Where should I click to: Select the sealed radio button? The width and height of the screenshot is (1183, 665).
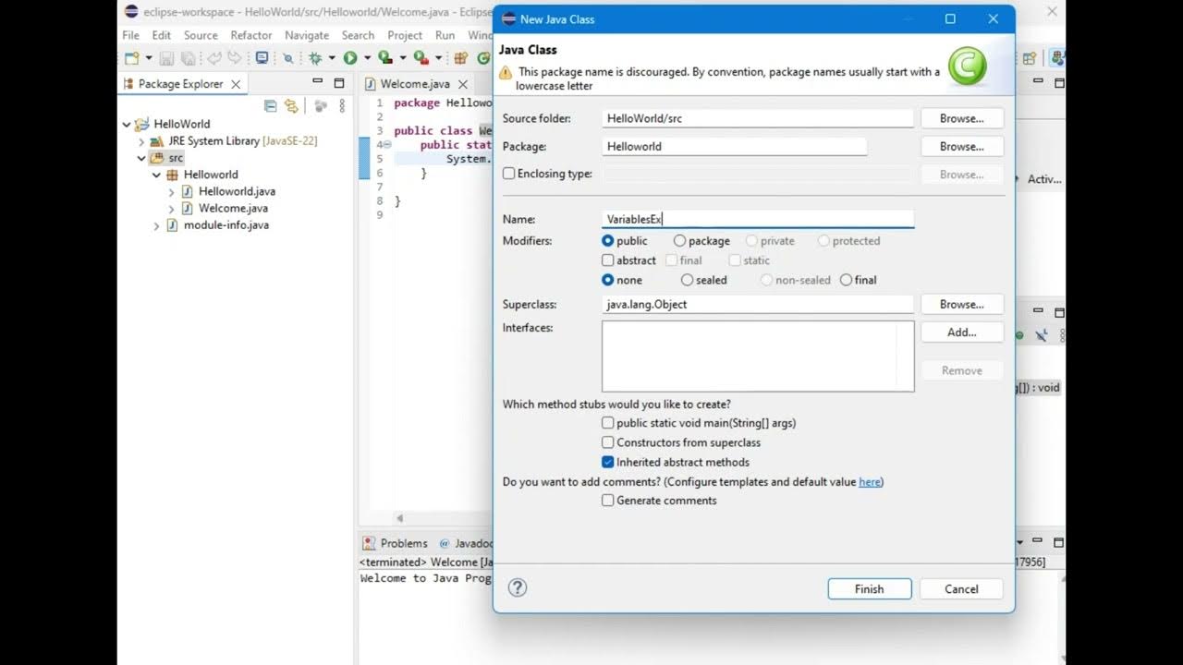(687, 280)
